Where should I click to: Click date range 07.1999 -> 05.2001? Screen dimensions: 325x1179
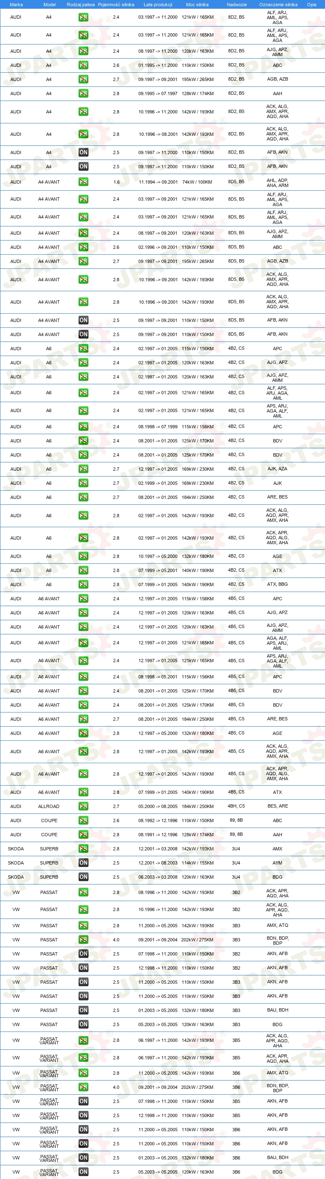click(x=158, y=570)
